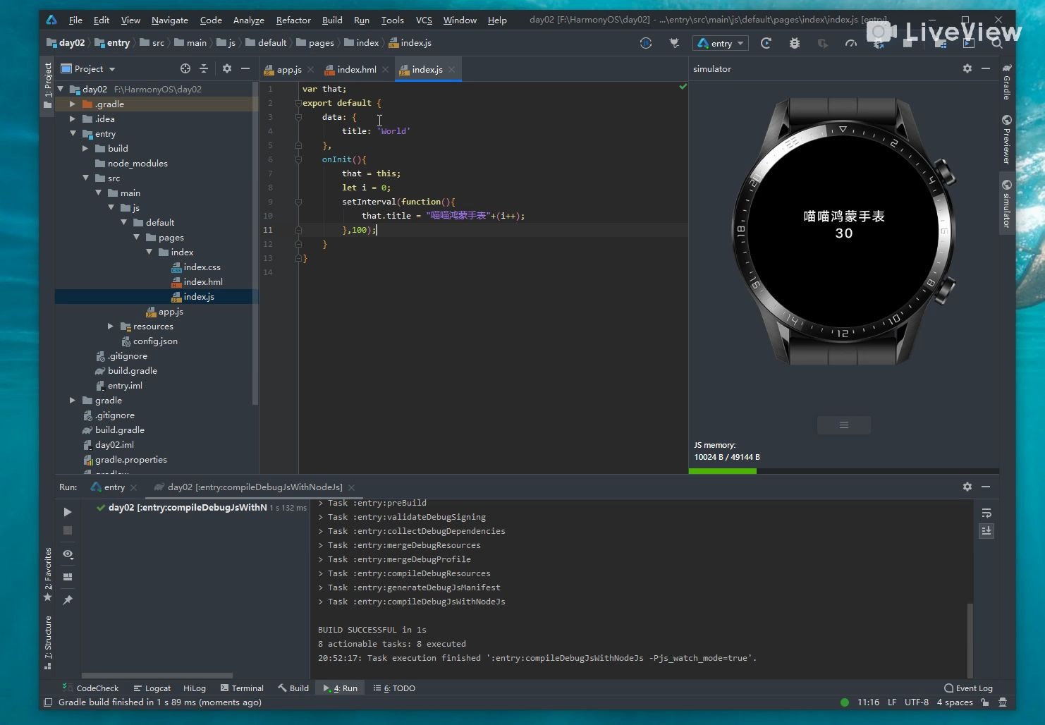Open the VCS menu

click(424, 20)
